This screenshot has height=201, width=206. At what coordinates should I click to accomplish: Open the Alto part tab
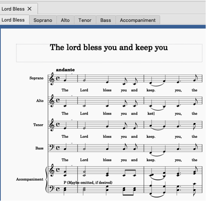65,20
